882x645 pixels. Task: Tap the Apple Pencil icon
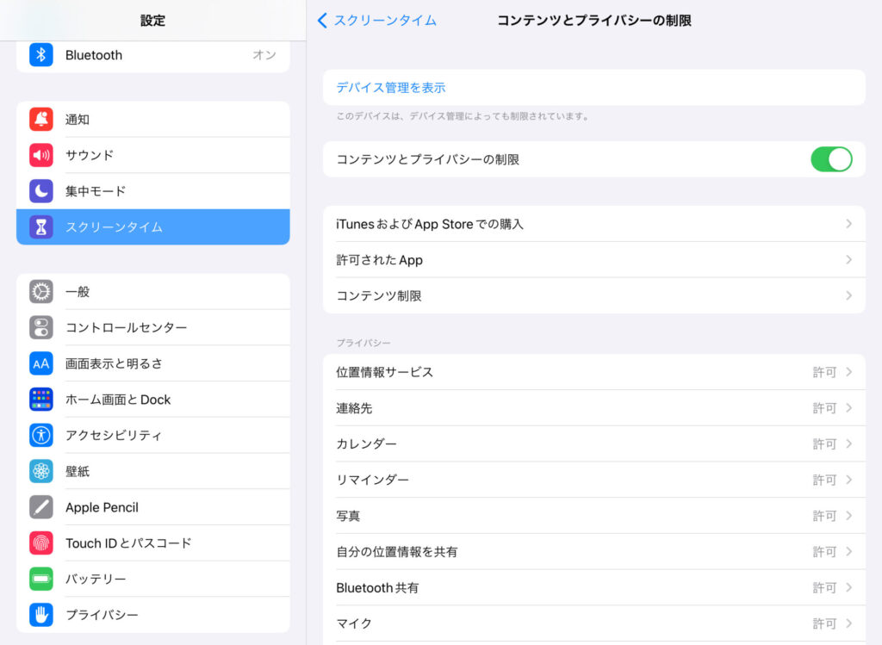tap(41, 507)
